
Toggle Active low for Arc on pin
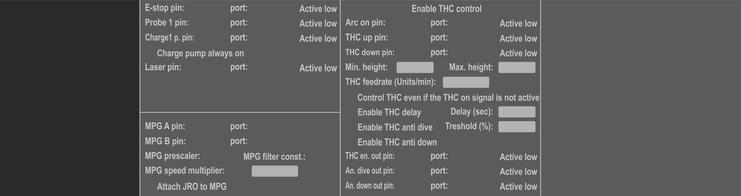coord(518,24)
